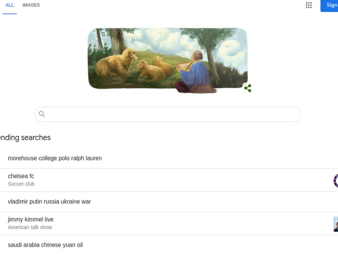Click the magnifier icon in search box
This screenshot has height=254, width=338.
click(x=42, y=114)
